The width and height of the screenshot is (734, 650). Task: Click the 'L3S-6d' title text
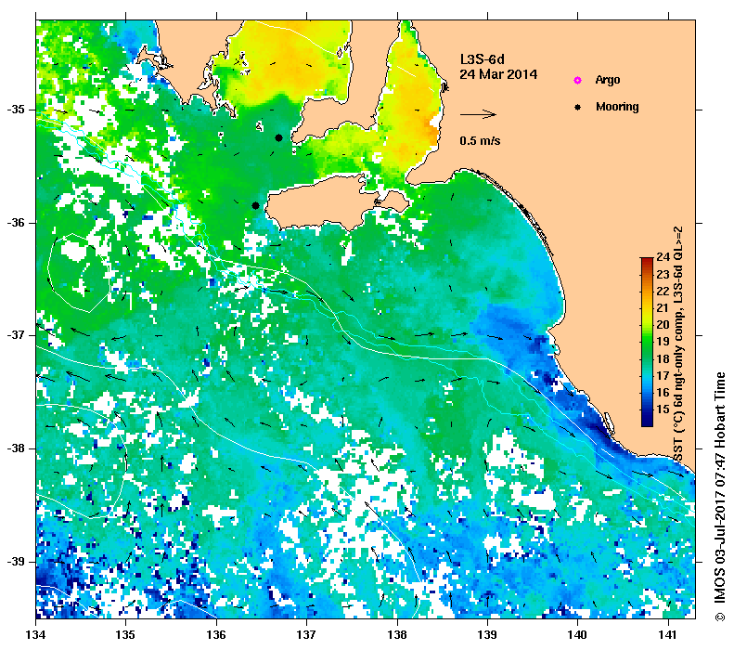(x=483, y=59)
